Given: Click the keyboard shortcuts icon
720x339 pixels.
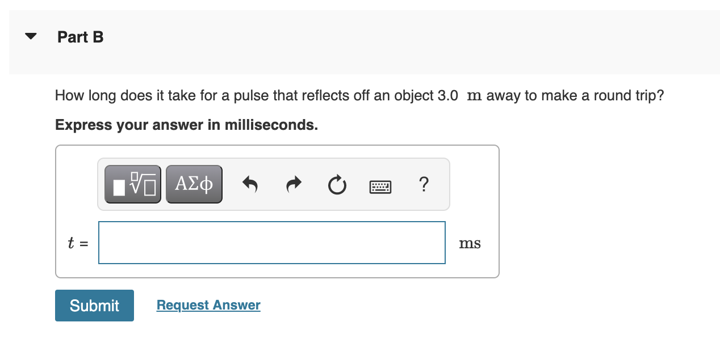Looking at the screenshot, I should click(380, 185).
